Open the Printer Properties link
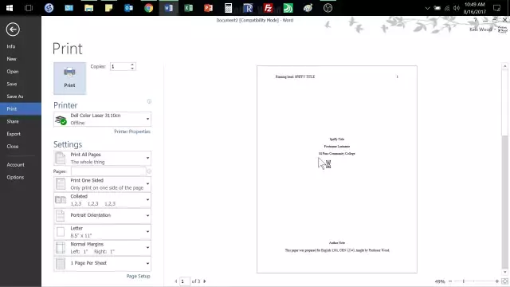510x287 pixels. (132, 132)
